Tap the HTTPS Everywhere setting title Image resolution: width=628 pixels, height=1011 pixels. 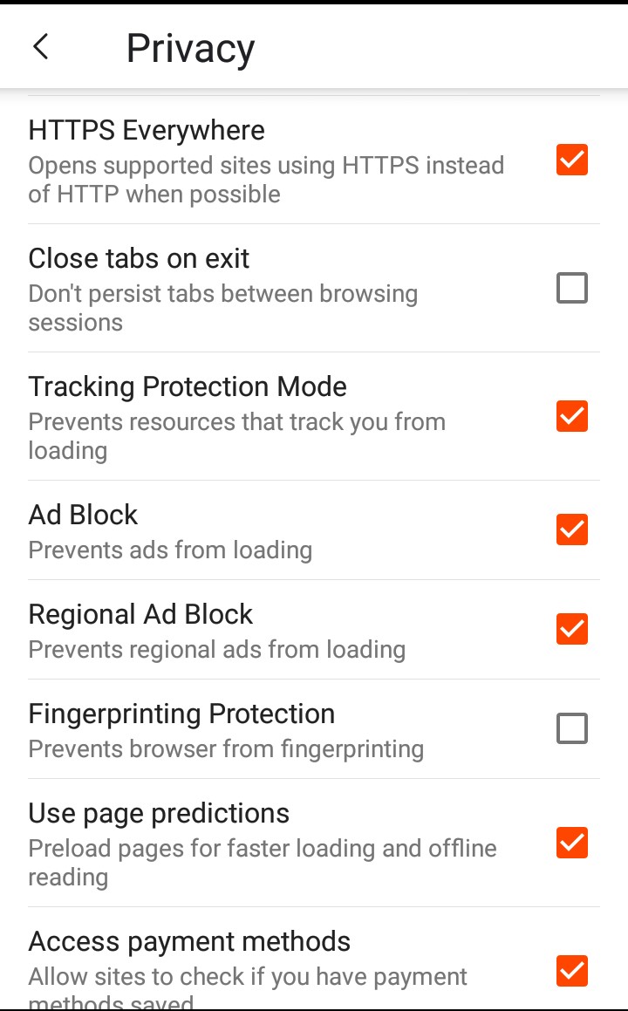[147, 130]
